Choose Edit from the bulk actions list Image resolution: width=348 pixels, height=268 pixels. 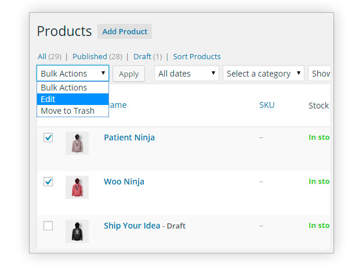point(72,99)
